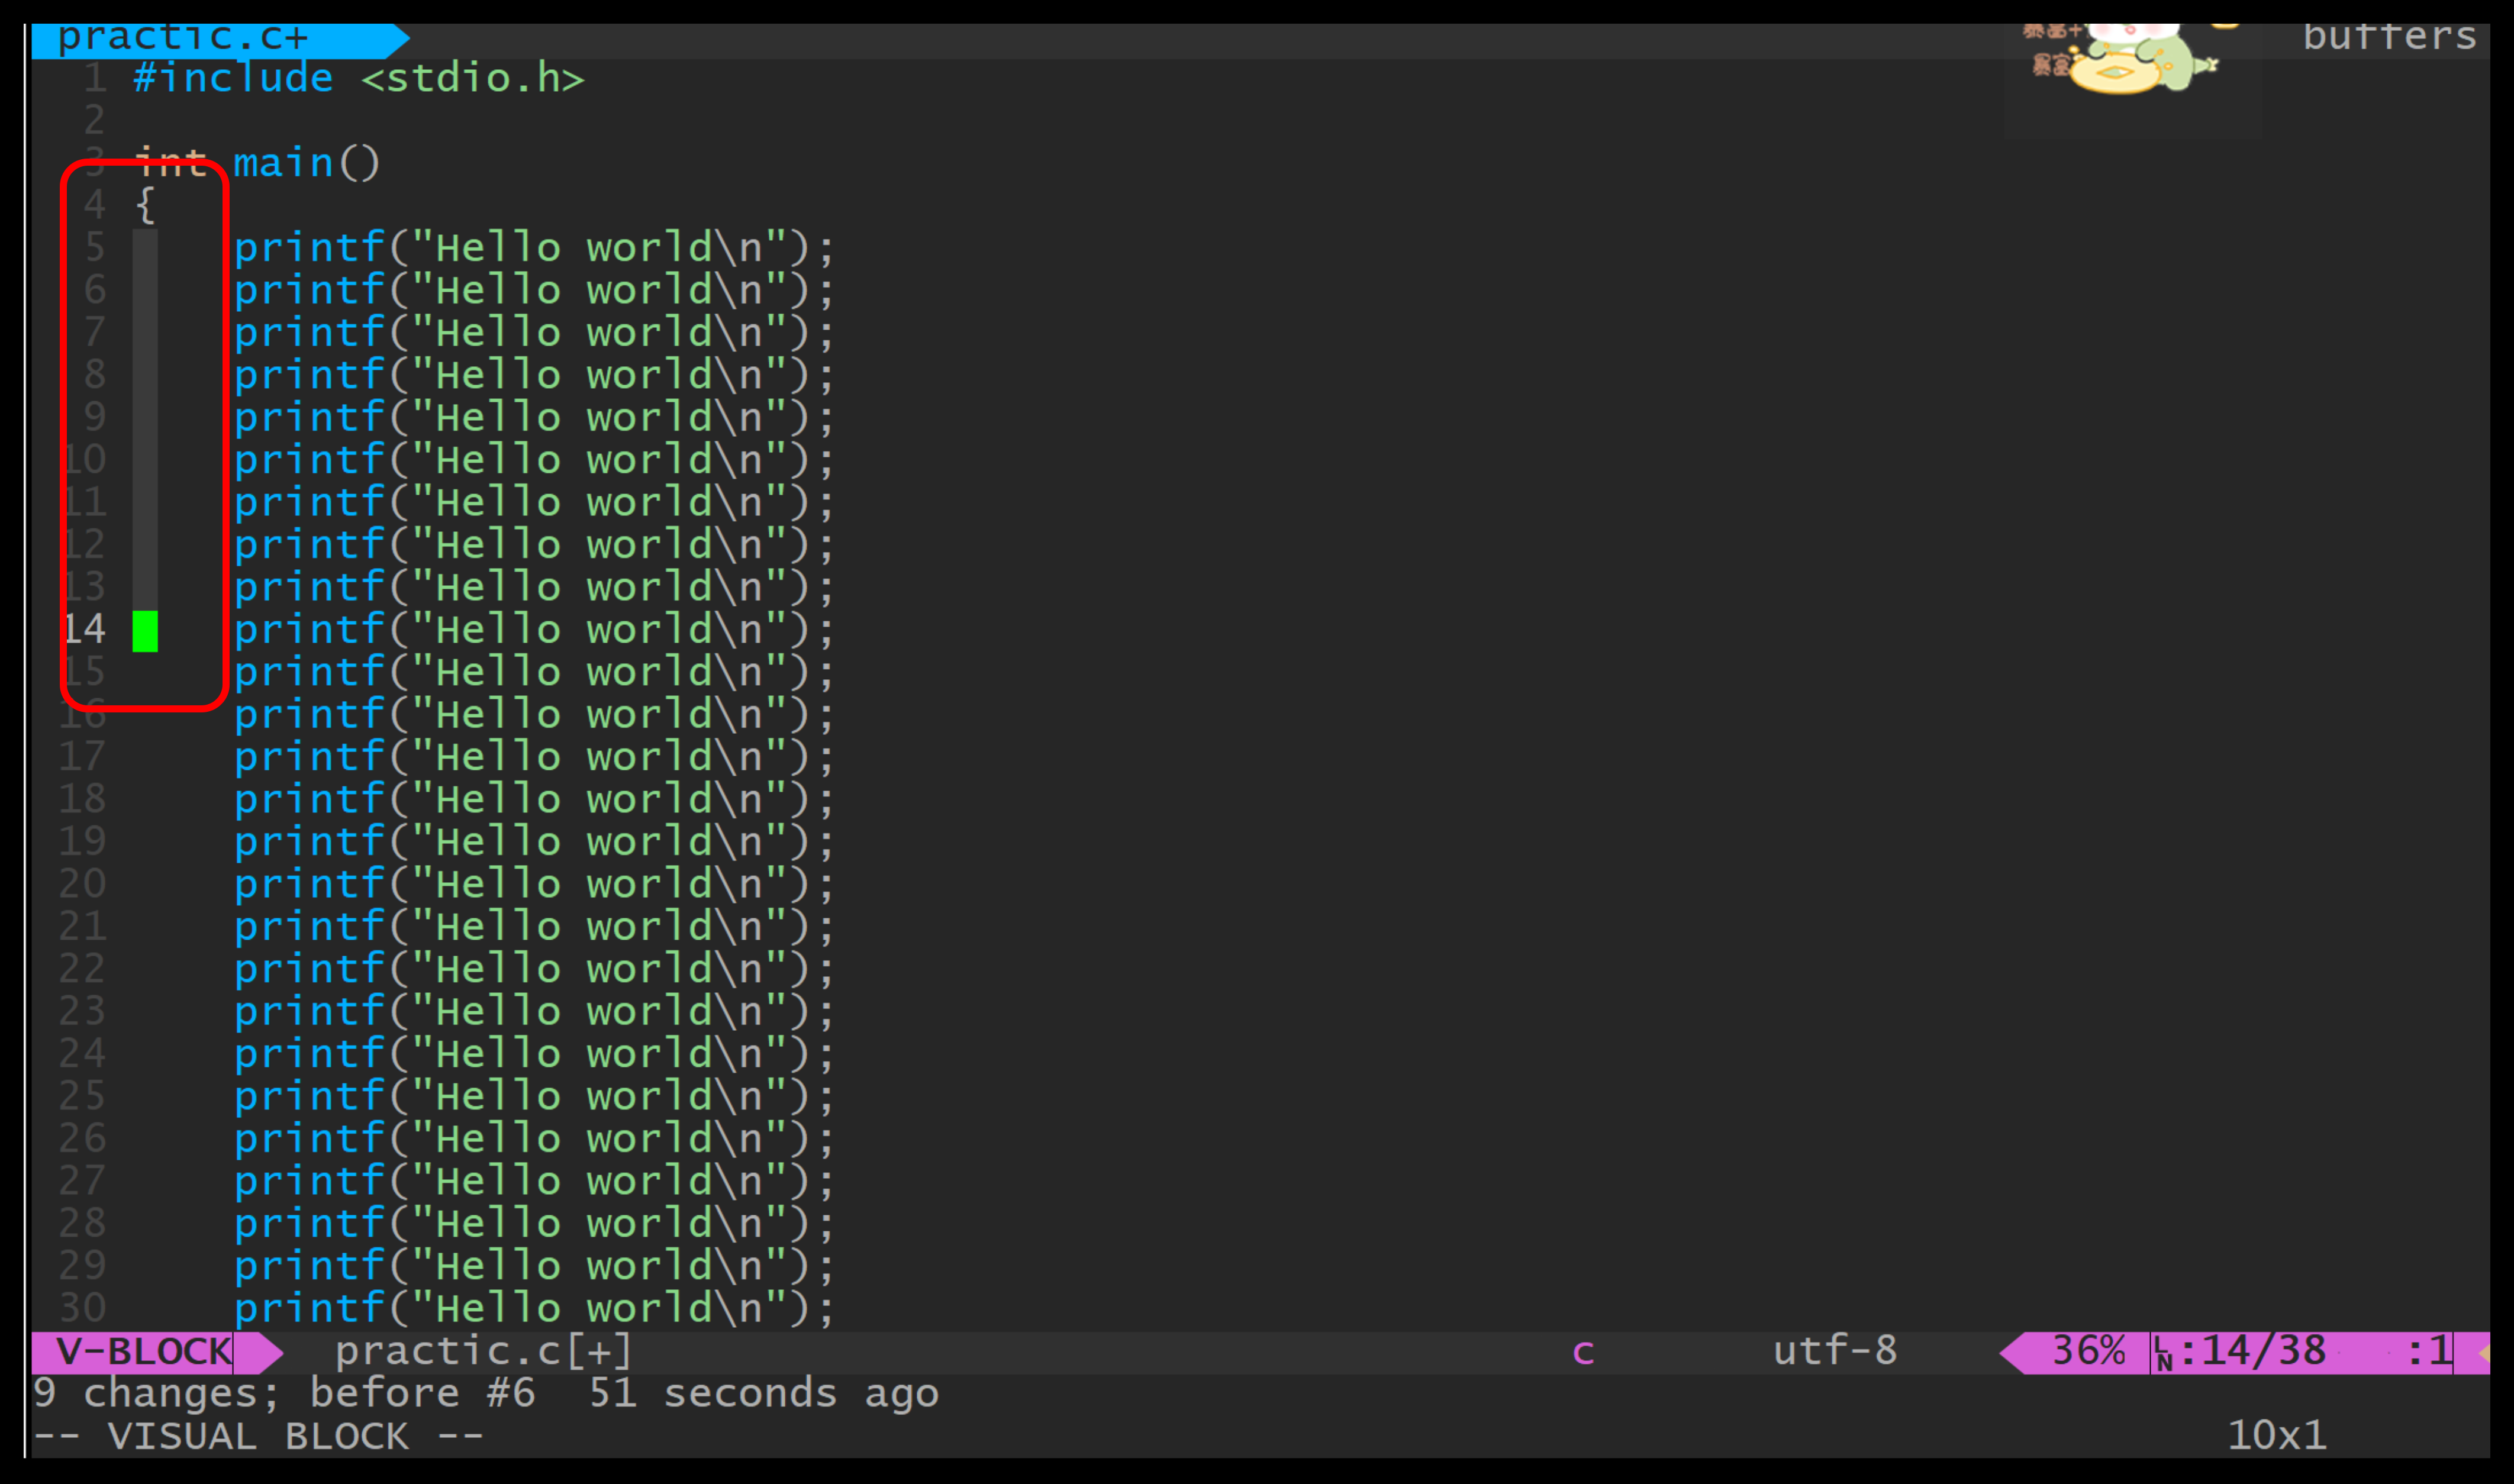
Task: Click printf statement on line 20
Action: (534, 884)
